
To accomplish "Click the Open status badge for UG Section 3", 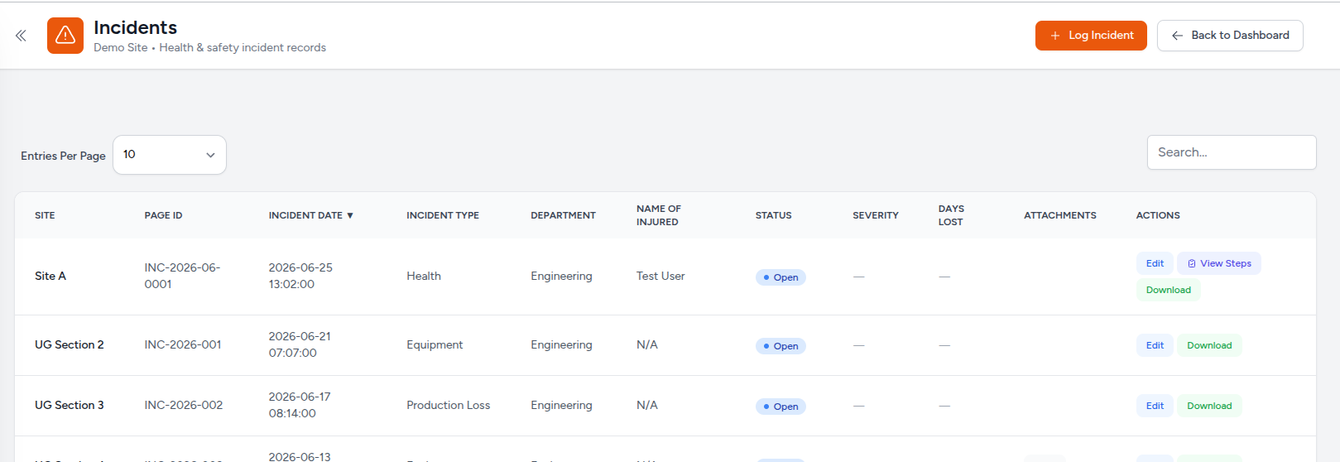I will (x=780, y=407).
